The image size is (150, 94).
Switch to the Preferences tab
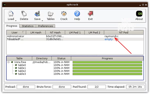[x=45, y=26]
